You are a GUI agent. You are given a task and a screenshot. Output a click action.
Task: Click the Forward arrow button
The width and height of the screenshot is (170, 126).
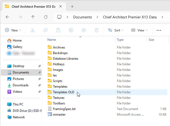pos(20,17)
